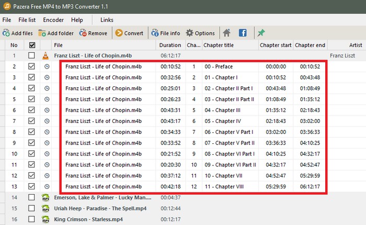Screen dimensions: 366x225
Task: Click chapter end 04:52:47 in row 11
Action: (x=310, y=165)
